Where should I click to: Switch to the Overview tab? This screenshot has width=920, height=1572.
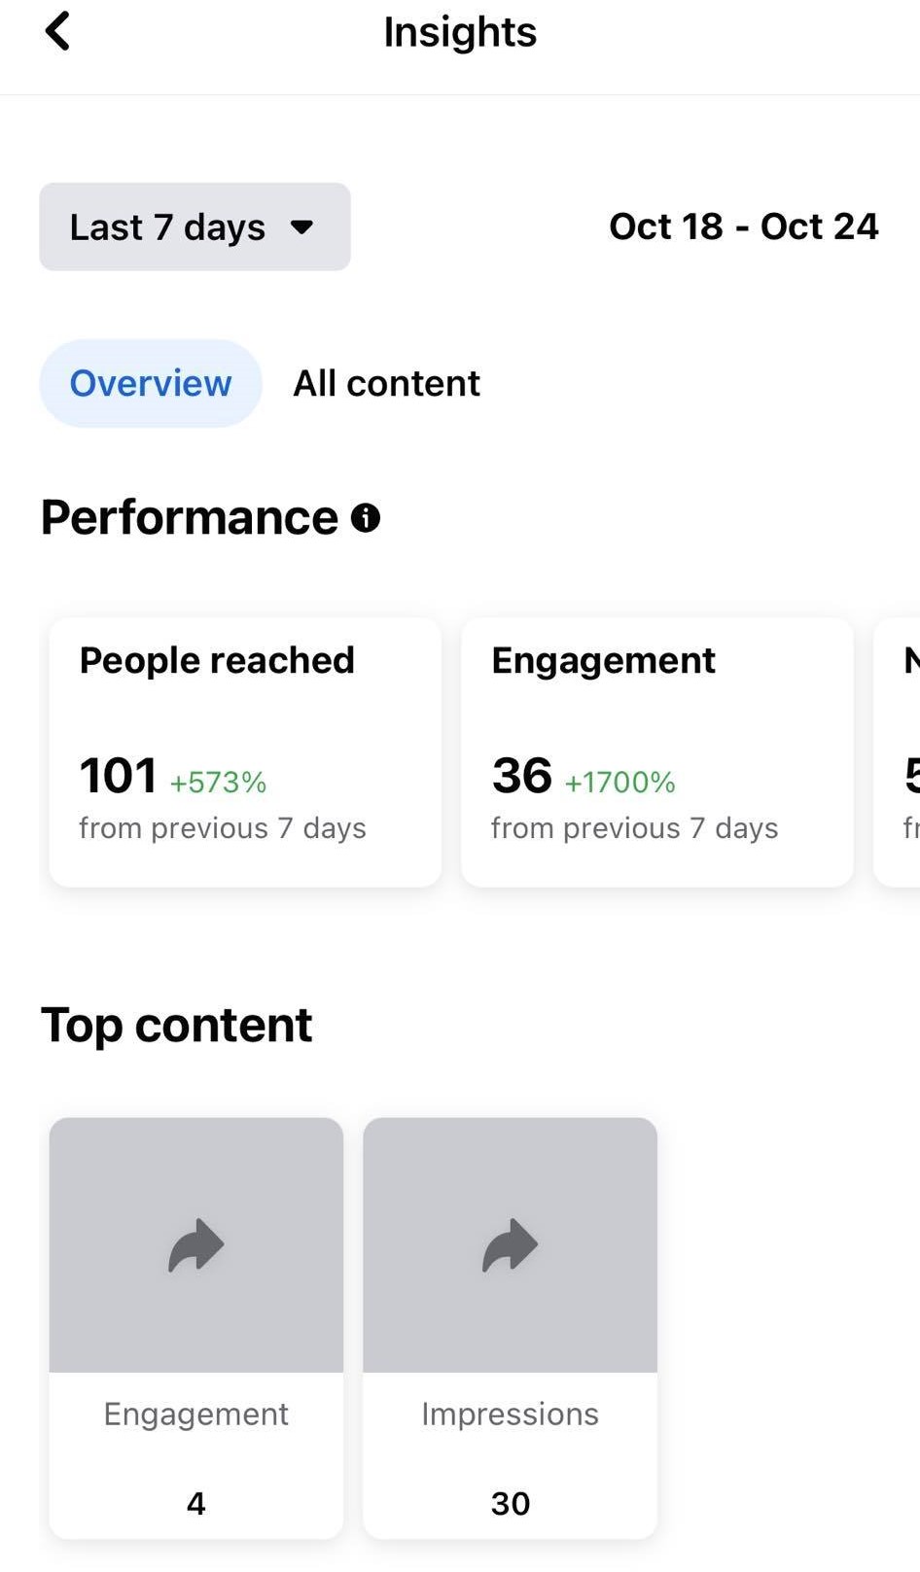151,383
